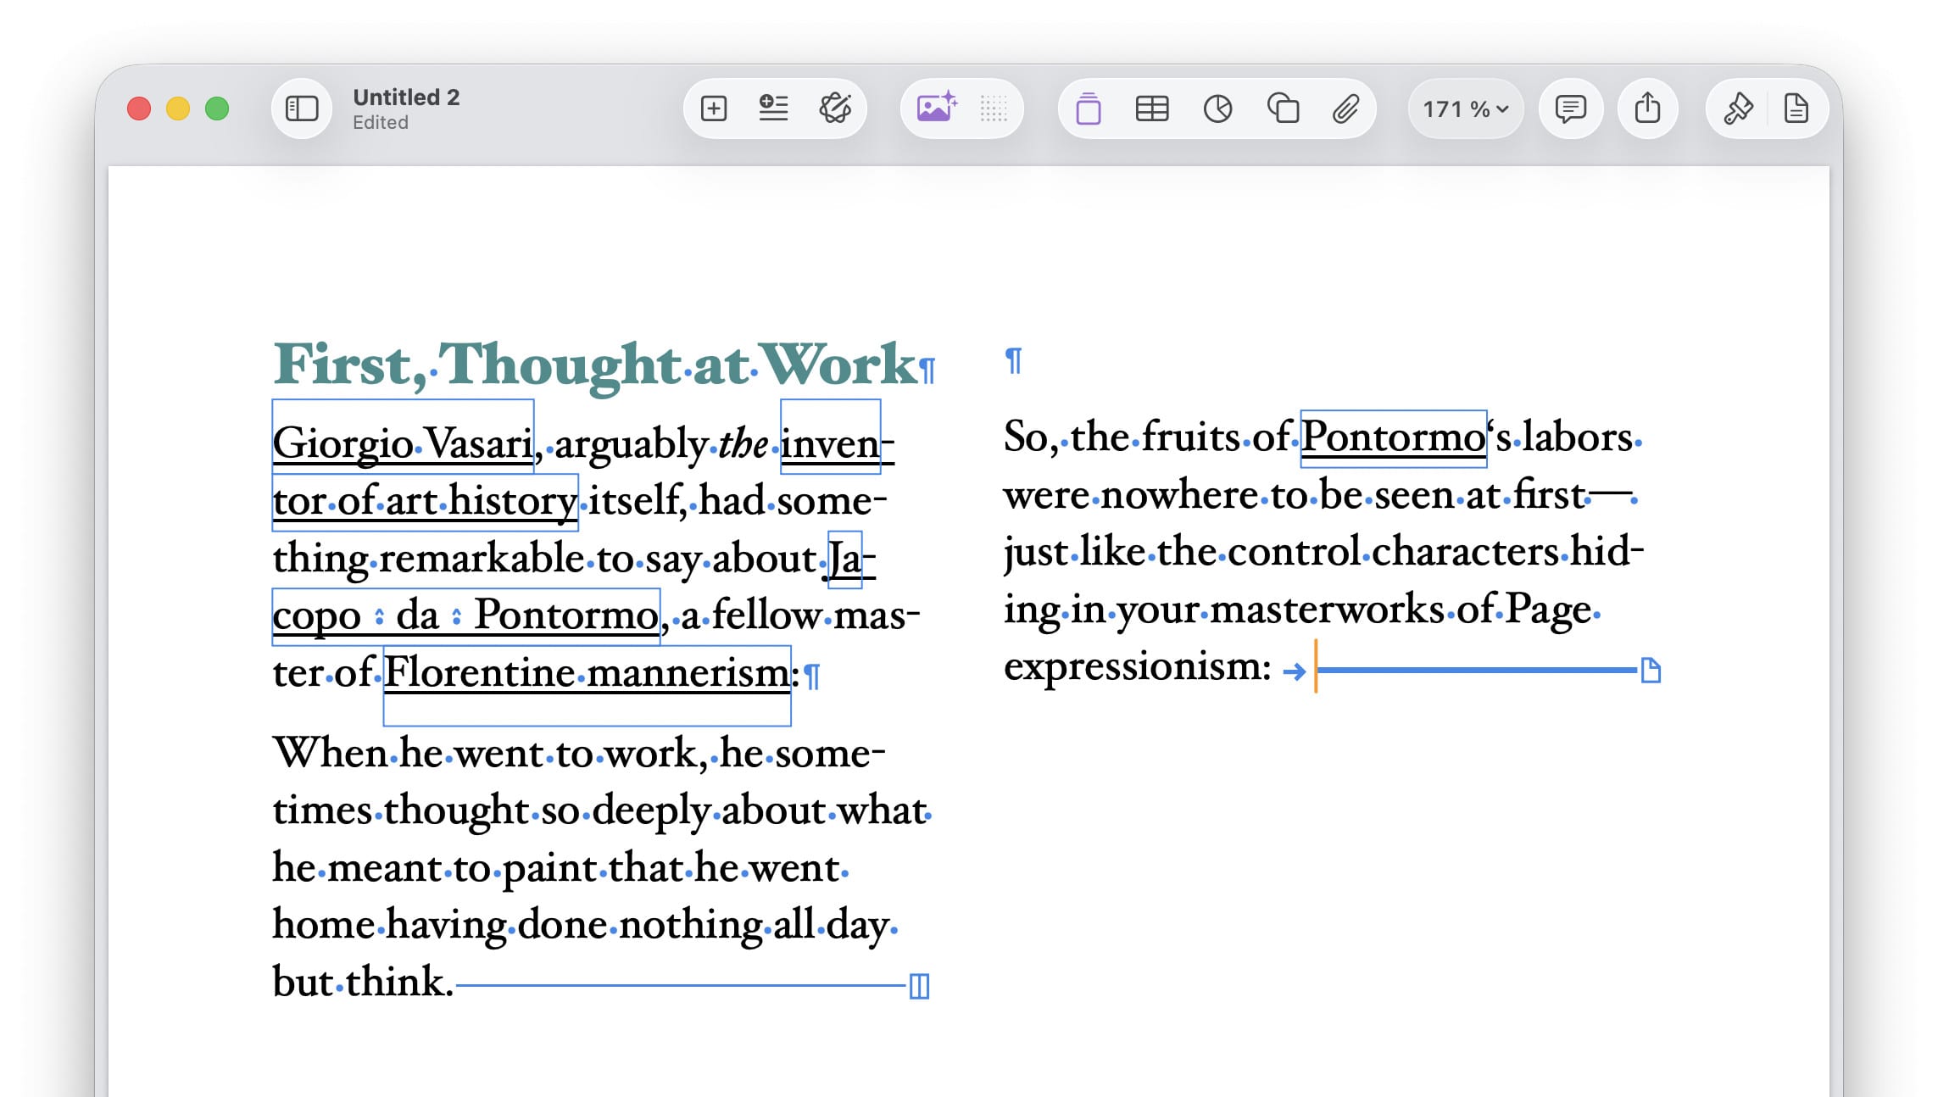Image resolution: width=1938 pixels, height=1097 pixels.
Task: Open the Giorgio Vasari link
Action: [403, 443]
